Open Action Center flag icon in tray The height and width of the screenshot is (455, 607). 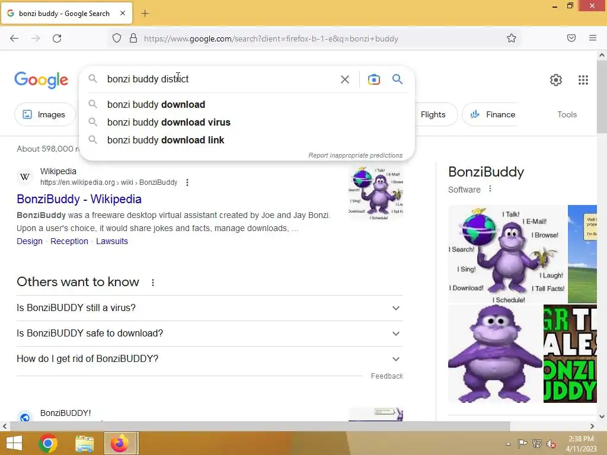point(523,444)
